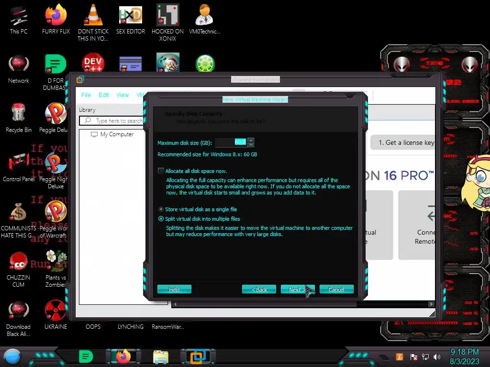490x367 pixels.
Task: Open the Edit menu in VMware Workstation
Action: pos(104,95)
